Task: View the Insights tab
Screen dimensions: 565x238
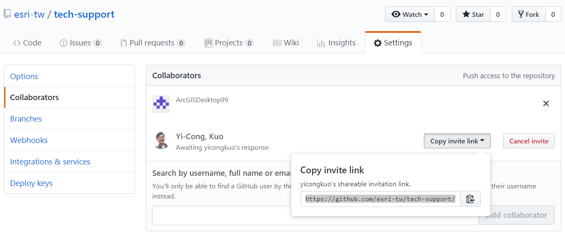Action: tap(336, 43)
